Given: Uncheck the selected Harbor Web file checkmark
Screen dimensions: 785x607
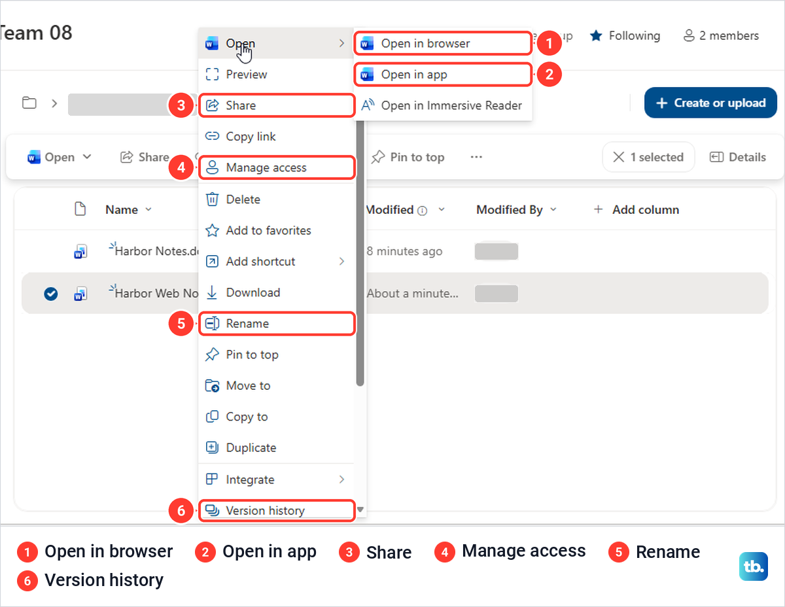Looking at the screenshot, I should pyautogui.click(x=50, y=294).
